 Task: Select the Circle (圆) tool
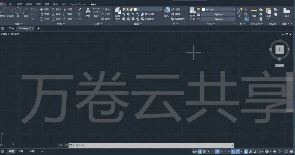pyautogui.click(x=18, y=12)
